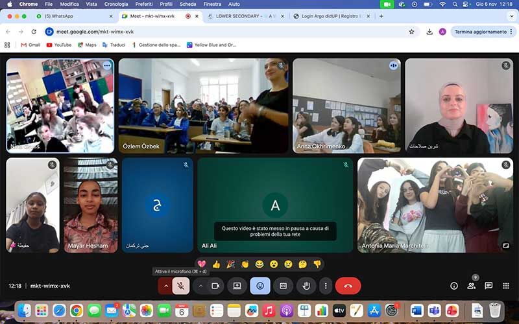Viewport: 519px width, 324px height.
Task: Open Finder from the Dock
Action: [25, 311]
